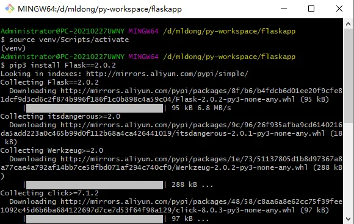354x224 pixels.
Task: Click the 'Collecting Flask==2.0.2' line
Action: tap(49, 82)
